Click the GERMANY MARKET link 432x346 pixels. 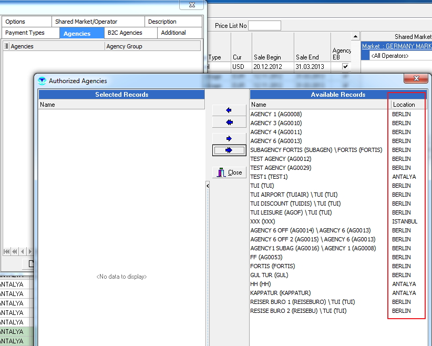[397, 46]
